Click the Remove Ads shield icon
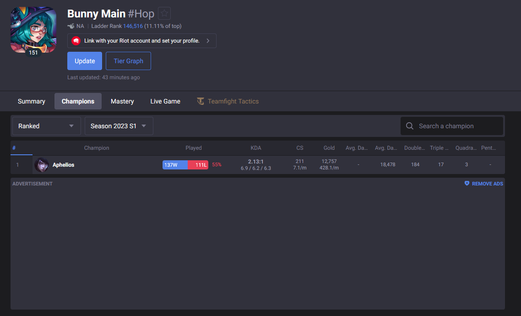Screen dimensions: 521x316 467,184
